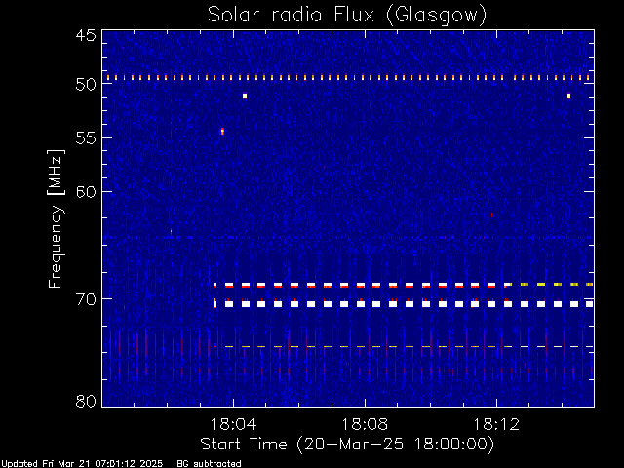The width and height of the screenshot is (624, 468).
Task: Click the "Start Time (20-Mar-25 18:00:00)" label
Action: point(347,444)
